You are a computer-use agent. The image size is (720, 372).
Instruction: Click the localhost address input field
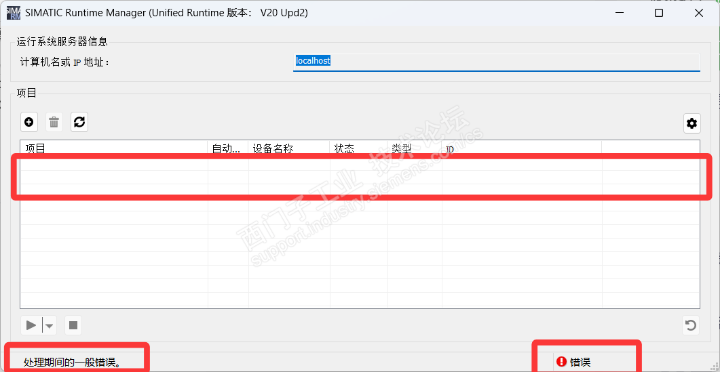(496, 62)
